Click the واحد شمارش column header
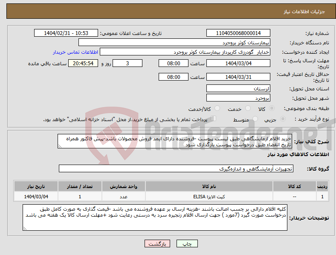The image size is (336, 255). tap(124, 186)
